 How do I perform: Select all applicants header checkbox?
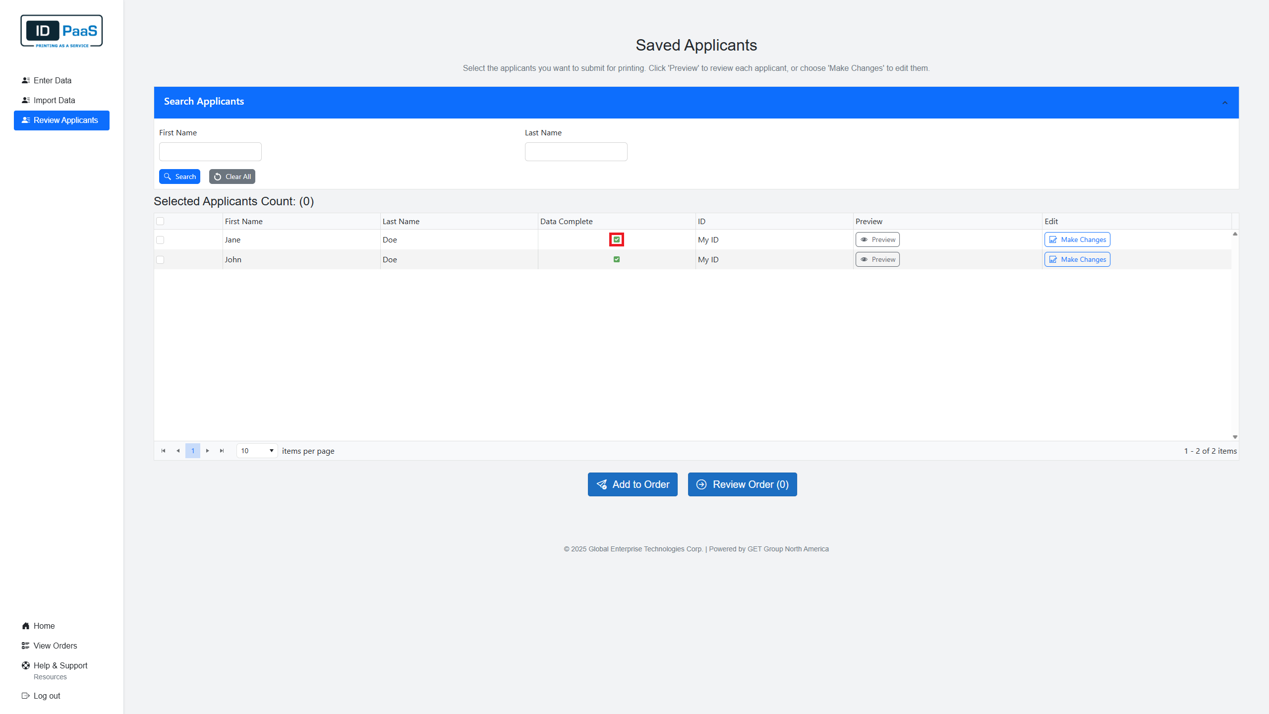pos(160,221)
